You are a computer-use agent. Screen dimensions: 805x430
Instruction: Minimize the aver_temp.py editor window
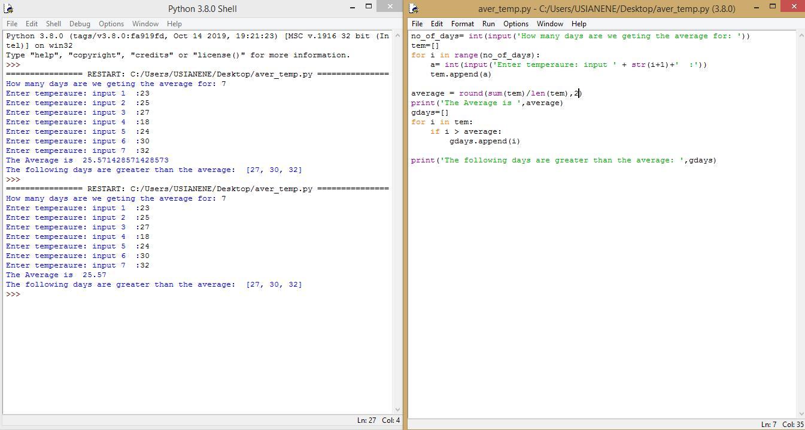[x=757, y=7]
